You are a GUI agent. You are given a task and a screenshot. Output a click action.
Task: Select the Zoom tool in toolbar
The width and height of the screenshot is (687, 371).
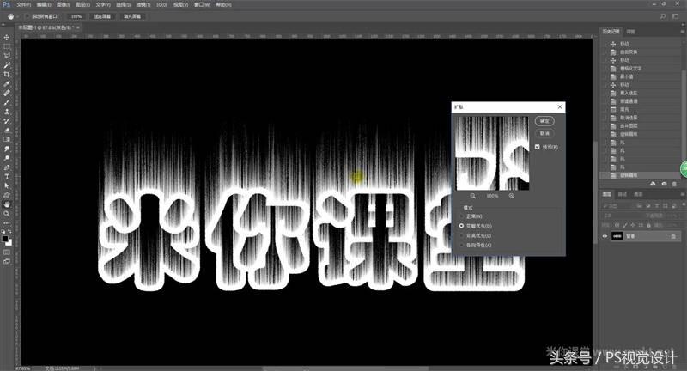[7, 214]
